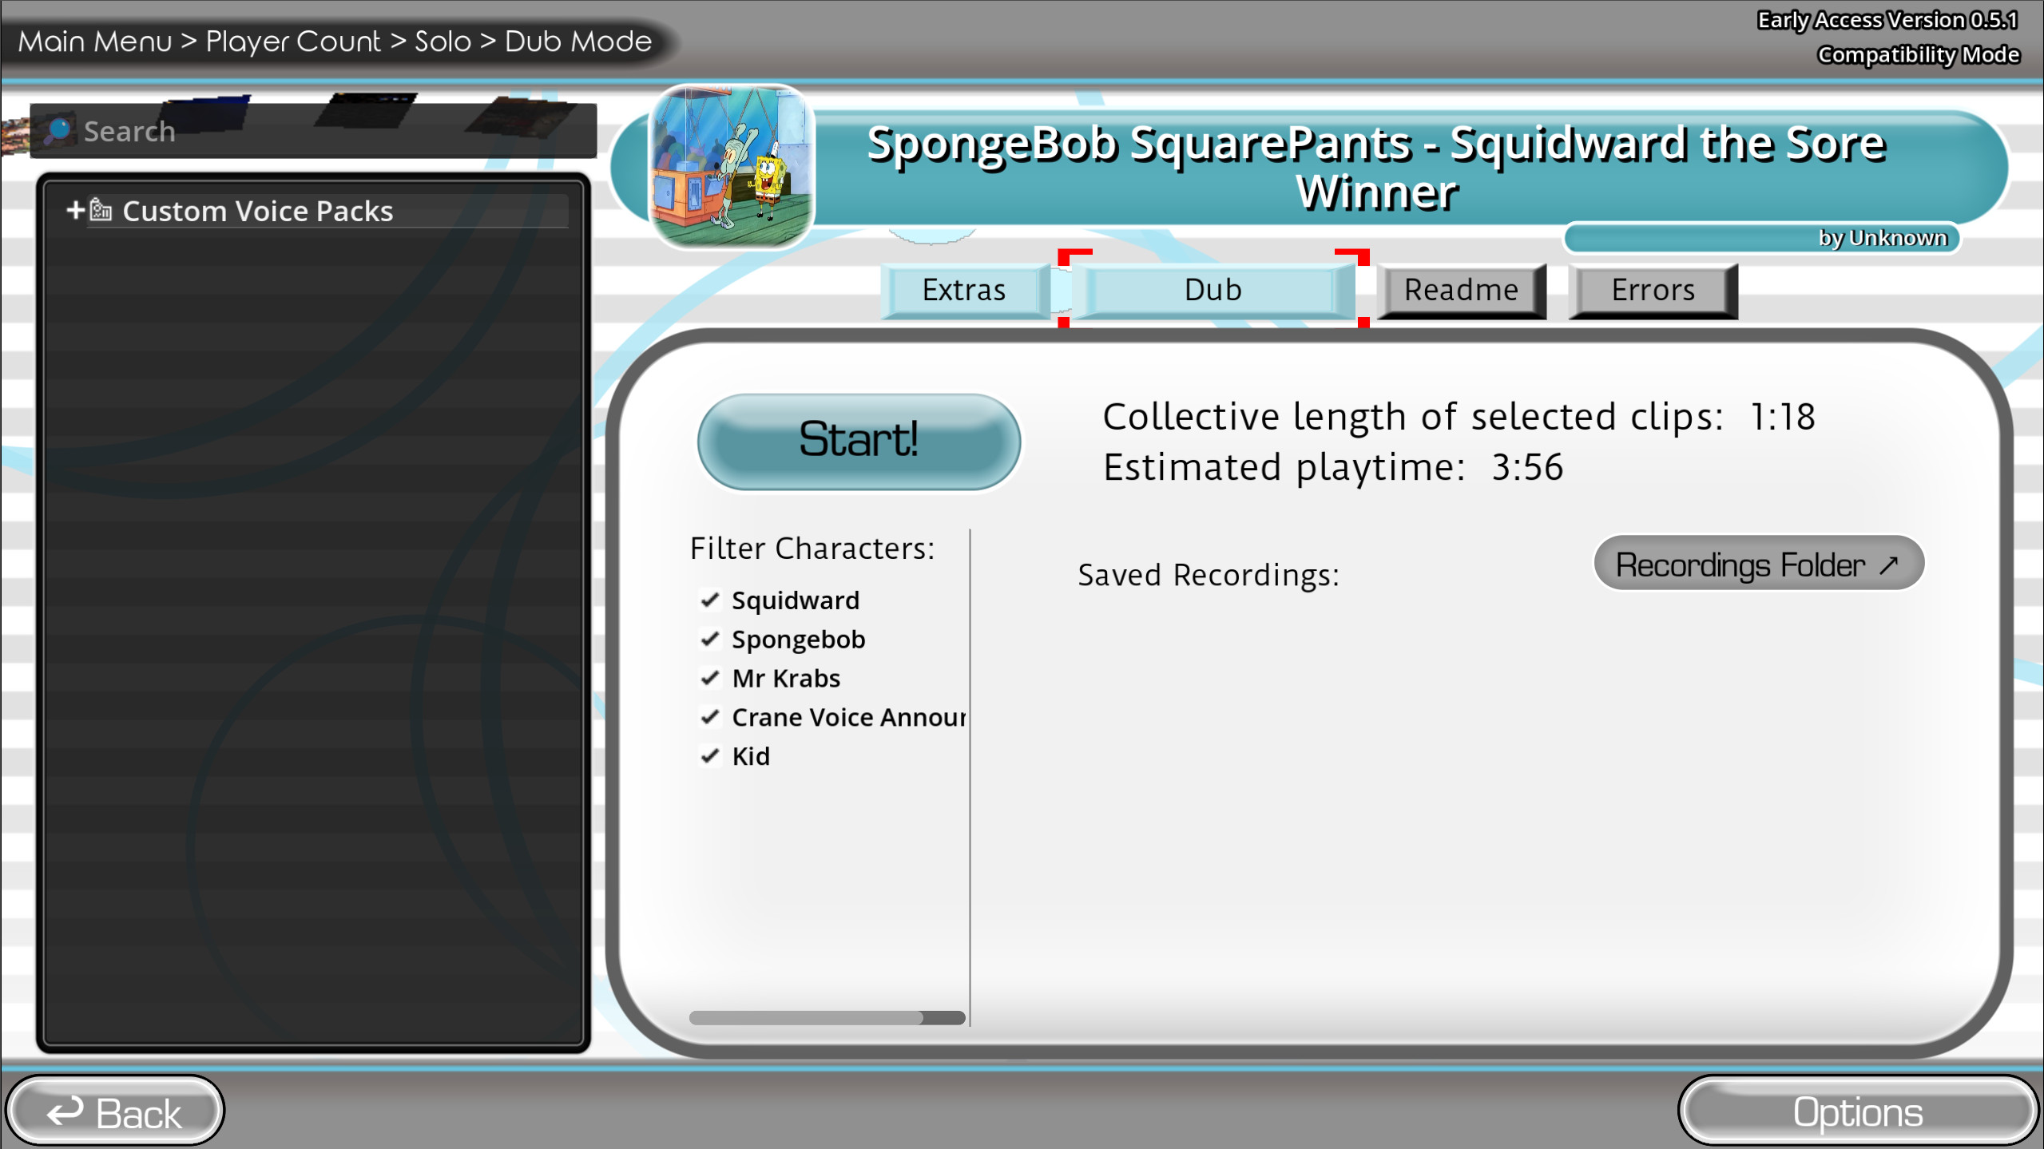Click the 'Filter Characters:' heading
Image resolution: width=2044 pixels, height=1149 pixels.
pyautogui.click(x=812, y=549)
